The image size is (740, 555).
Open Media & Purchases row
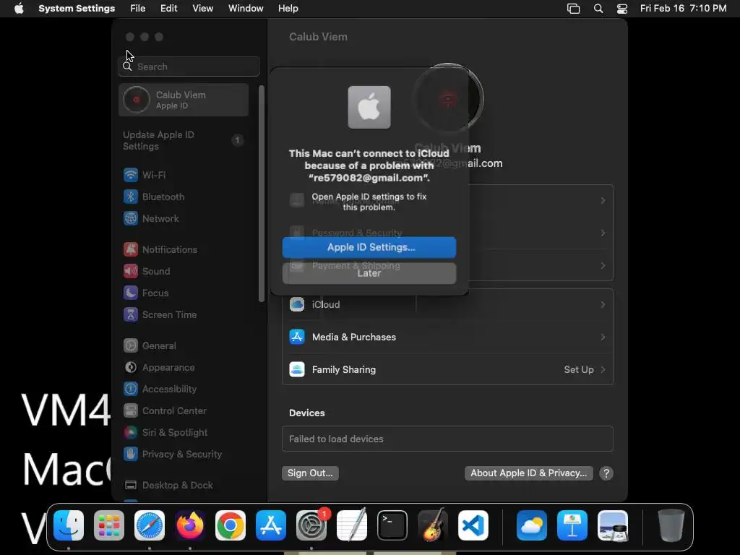click(447, 337)
